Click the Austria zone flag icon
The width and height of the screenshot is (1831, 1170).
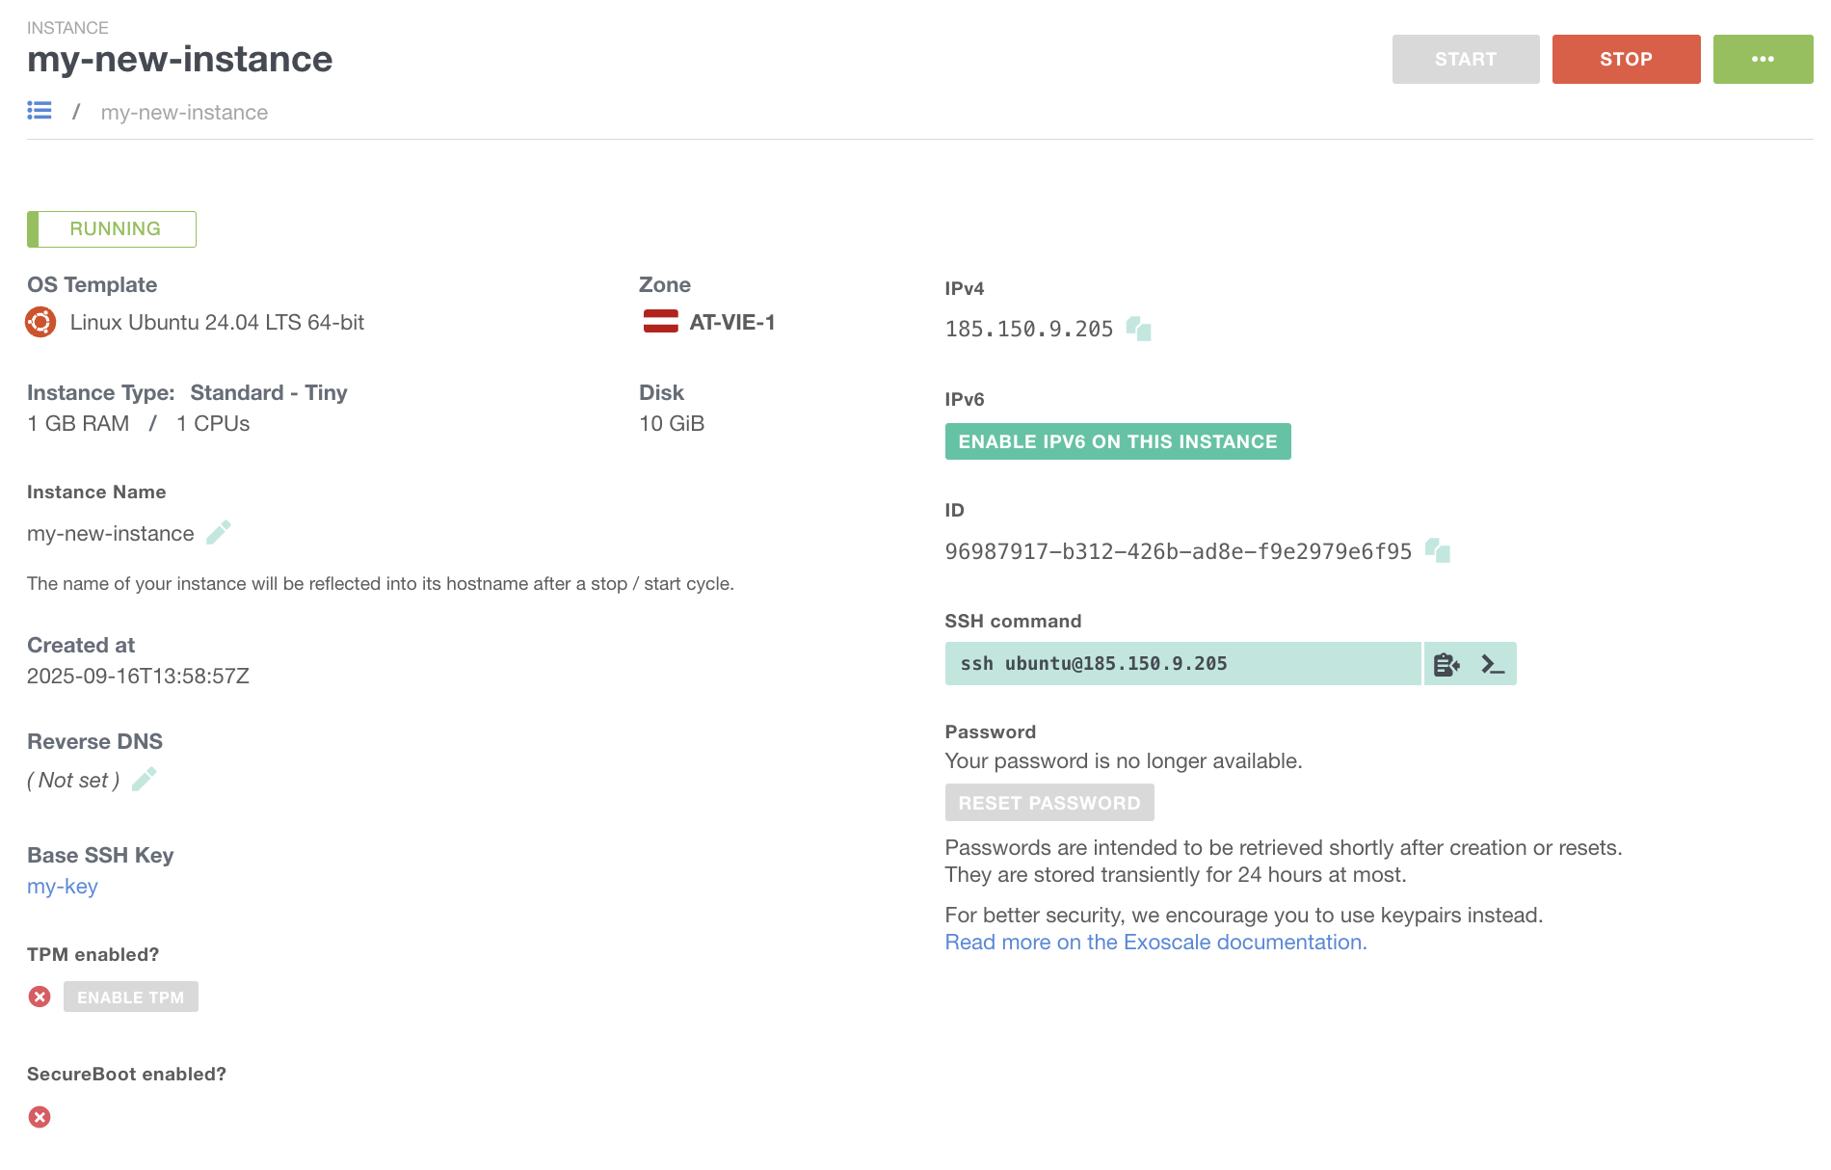(x=660, y=322)
